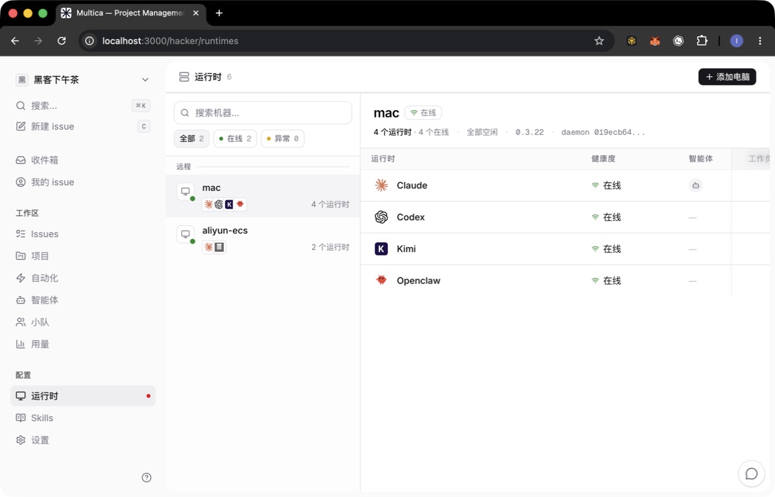Open 收件箱 in the sidebar
Screen dimensions: 775x497
83,160
